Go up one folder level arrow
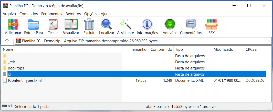This screenshot has height=112, width=273. point(7,40)
